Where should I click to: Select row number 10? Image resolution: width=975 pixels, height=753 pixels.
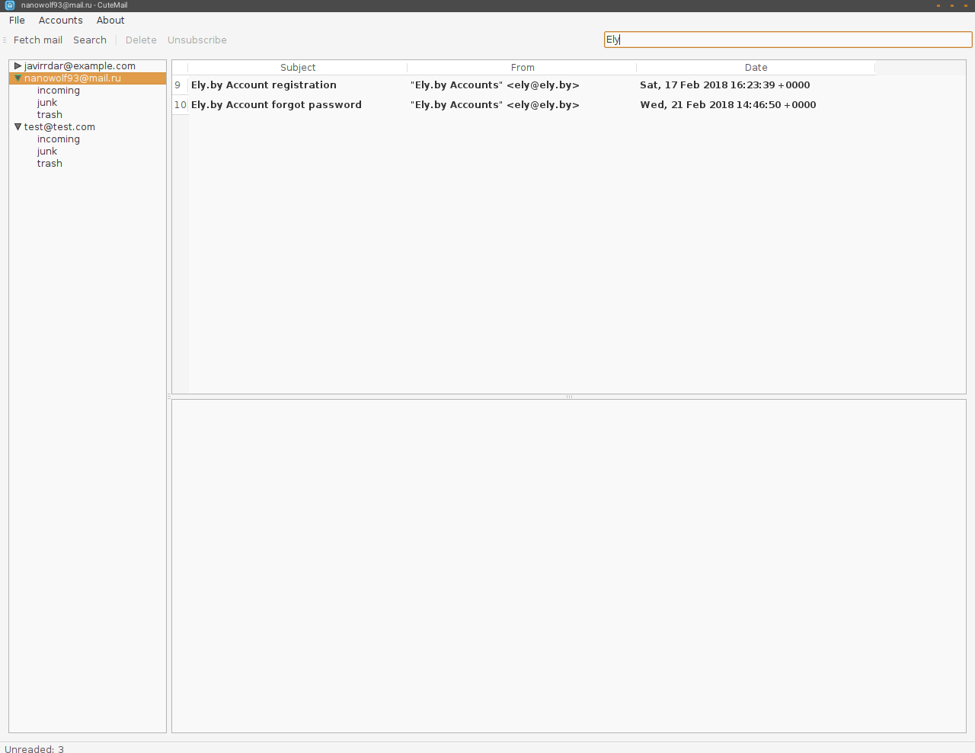pos(180,105)
